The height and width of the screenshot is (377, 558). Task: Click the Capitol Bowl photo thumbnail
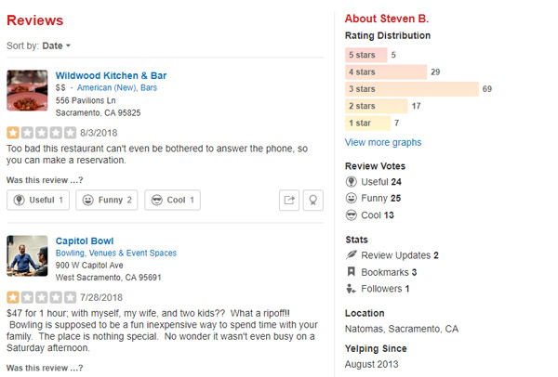(27, 255)
